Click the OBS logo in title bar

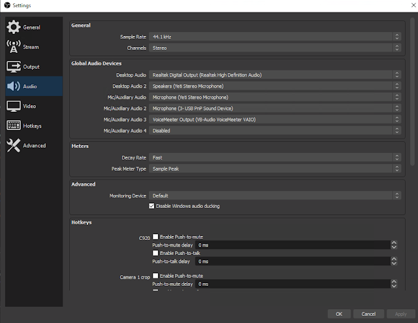7,5
